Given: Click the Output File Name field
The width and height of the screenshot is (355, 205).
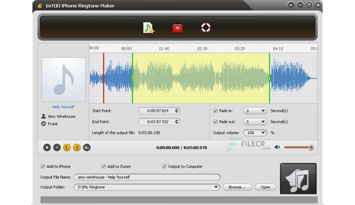Looking at the screenshot, I should (147, 177).
